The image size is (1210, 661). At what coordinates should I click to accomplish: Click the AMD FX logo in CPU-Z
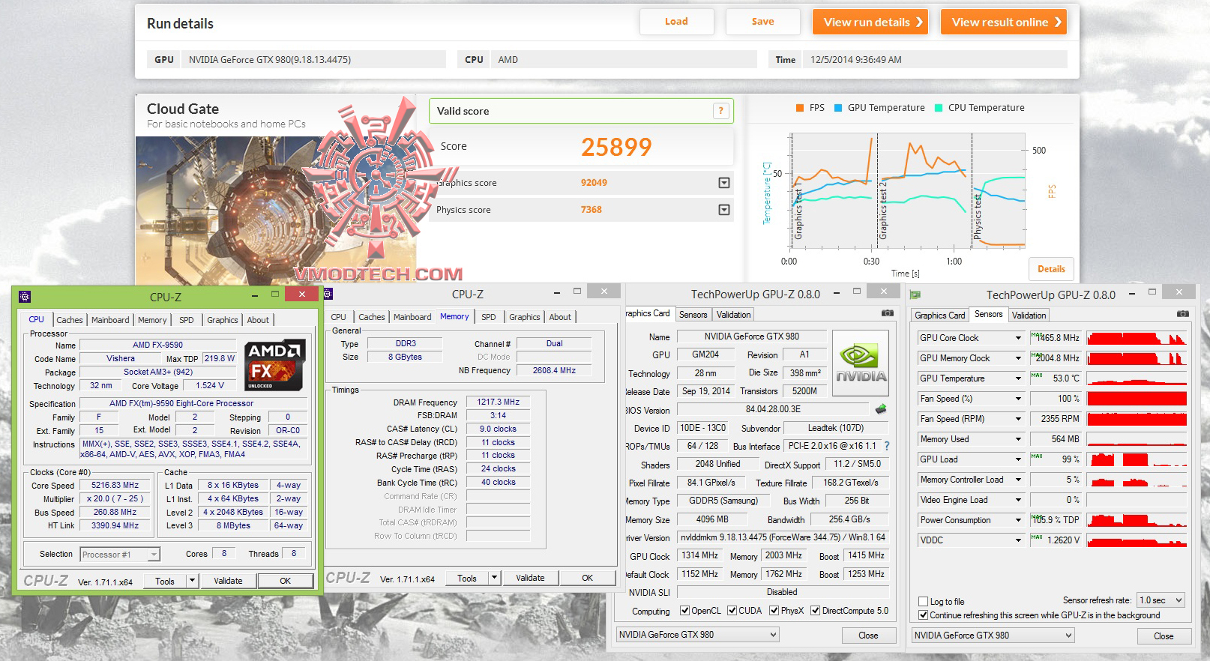point(274,364)
